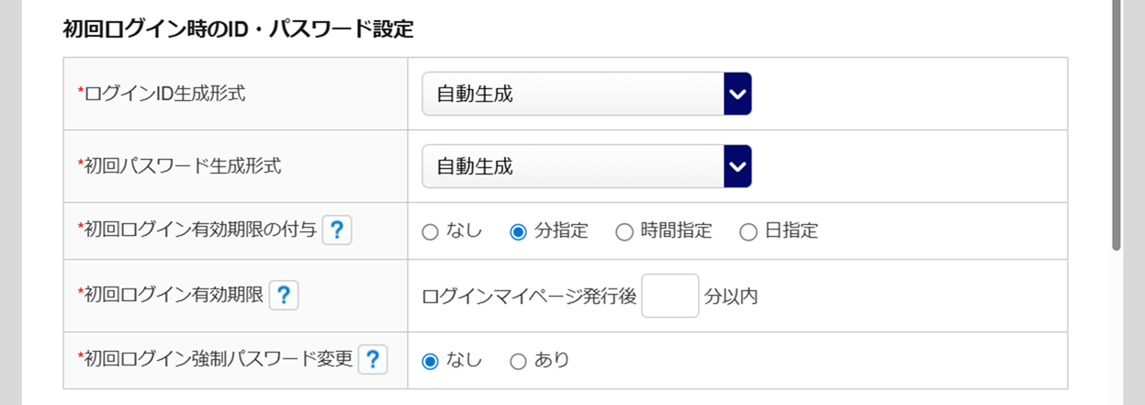Click the arrow on 初回パスワード生成形式 dropdown
This screenshot has width=1145, height=405.
[x=737, y=166]
